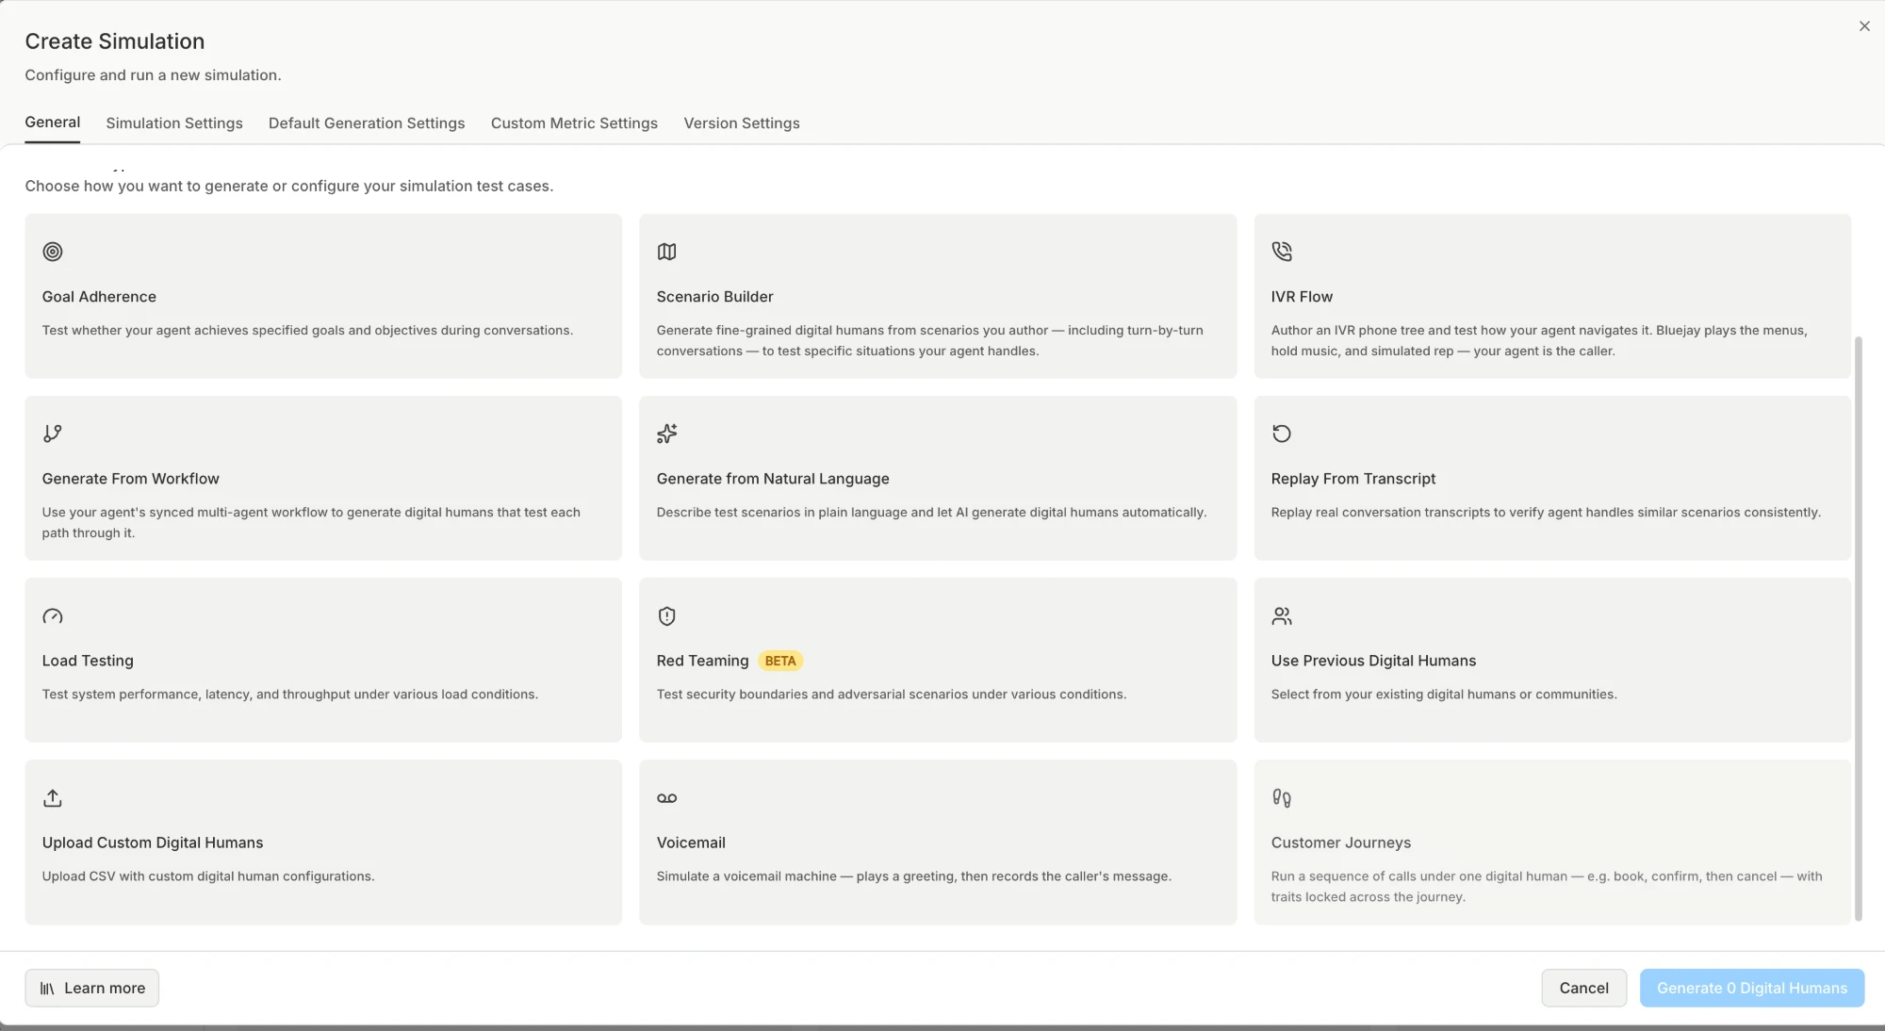The height and width of the screenshot is (1031, 1885).
Task: Select the Goal Adherence title
Action: (x=99, y=297)
